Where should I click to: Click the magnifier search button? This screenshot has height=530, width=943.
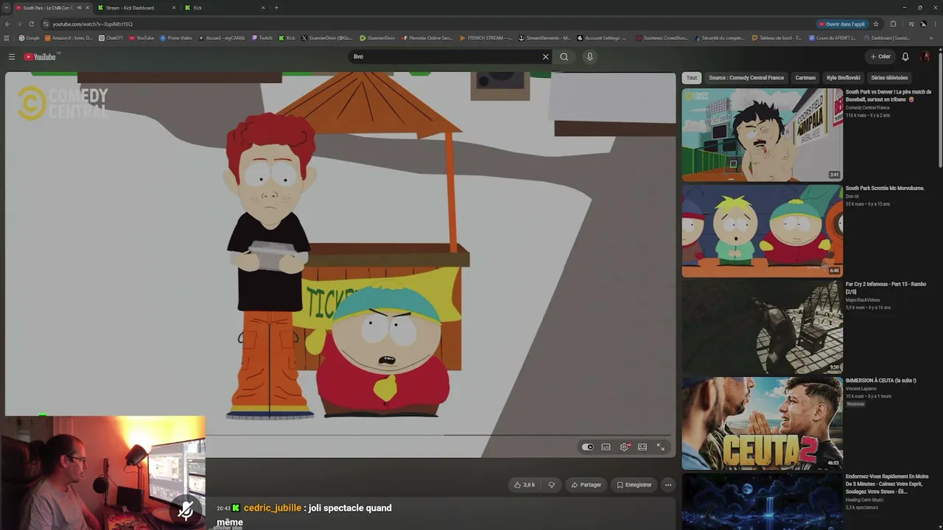pos(564,57)
